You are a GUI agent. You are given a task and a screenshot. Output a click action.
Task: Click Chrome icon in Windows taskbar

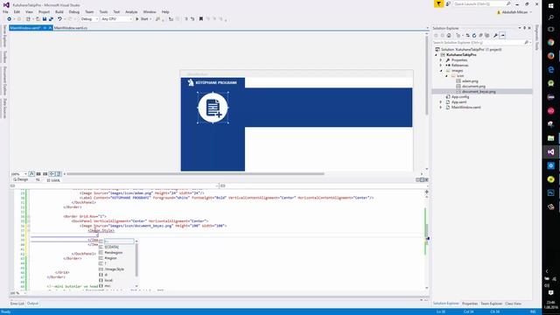[x=550, y=42]
